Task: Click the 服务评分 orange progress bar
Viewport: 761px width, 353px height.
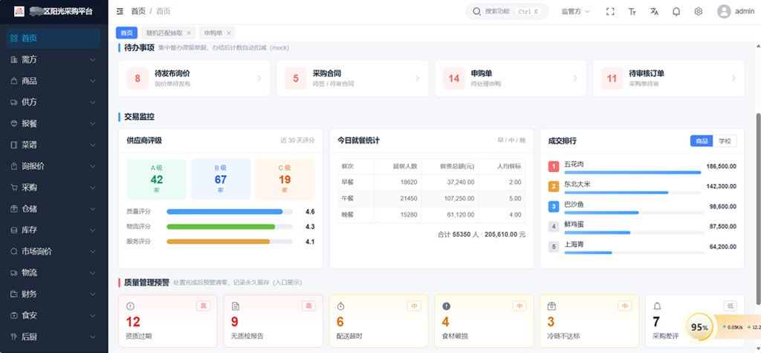Action: tap(230, 242)
